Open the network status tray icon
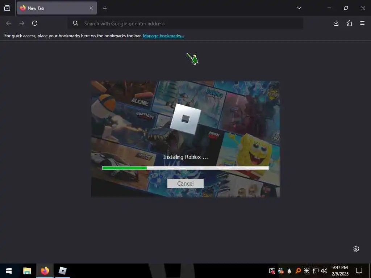The height and width of the screenshot is (278, 371). (x=316, y=271)
